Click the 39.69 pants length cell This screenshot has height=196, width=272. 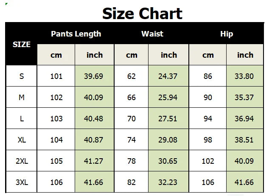[x=94, y=76]
